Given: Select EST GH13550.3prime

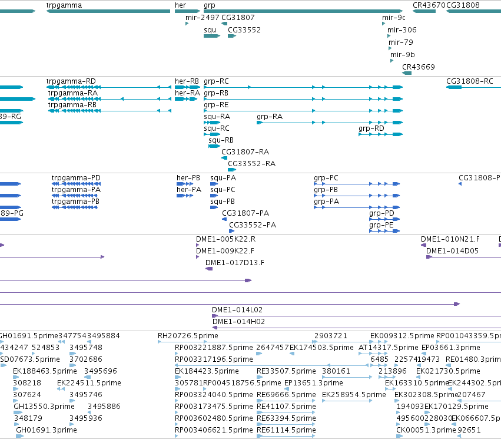Looking at the screenshot, I should [x=18, y=412].
